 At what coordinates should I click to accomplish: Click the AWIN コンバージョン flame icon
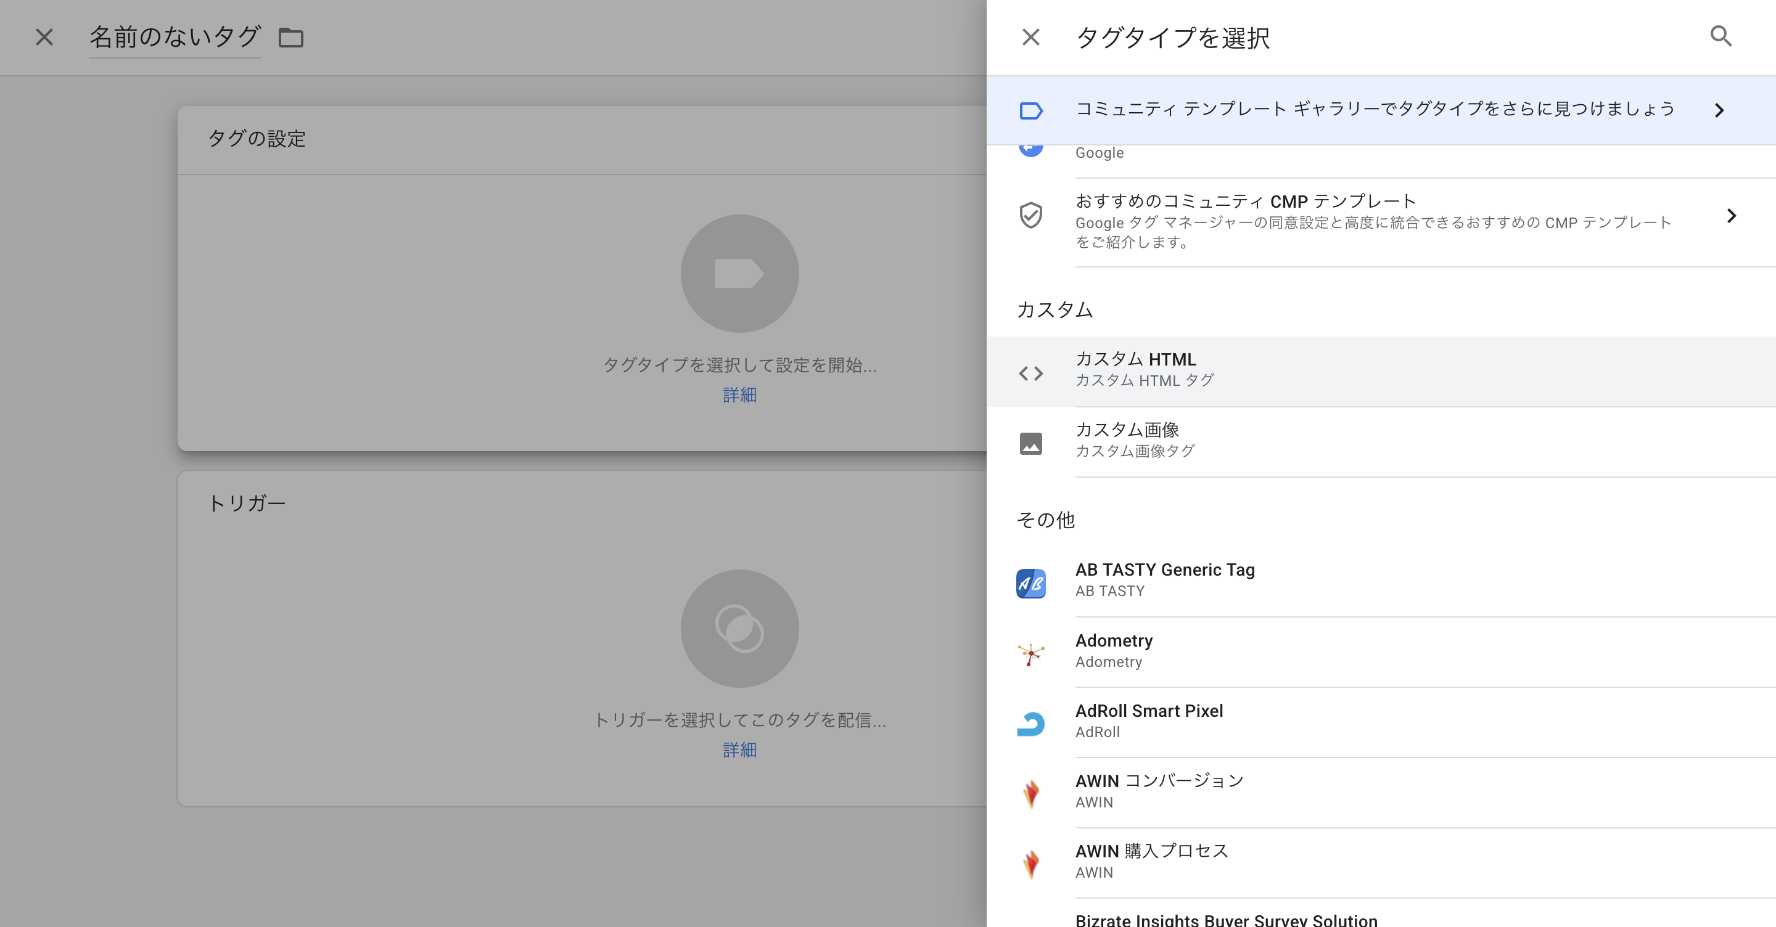[x=1030, y=794]
